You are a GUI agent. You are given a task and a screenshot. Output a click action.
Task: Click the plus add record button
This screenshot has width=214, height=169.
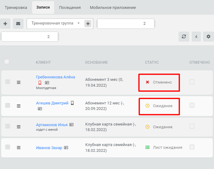point(5,24)
